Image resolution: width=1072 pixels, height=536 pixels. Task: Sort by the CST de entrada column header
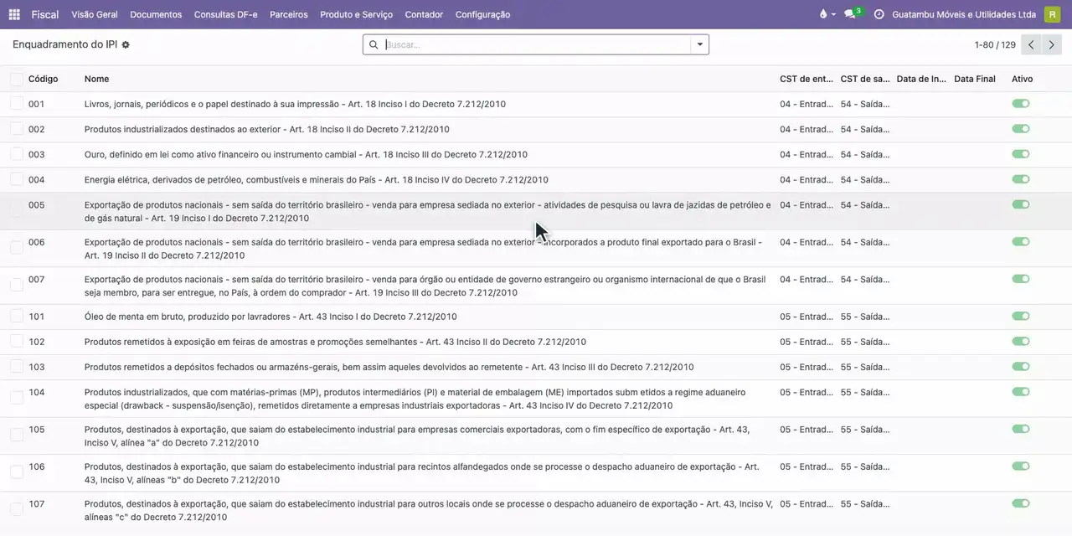point(807,79)
